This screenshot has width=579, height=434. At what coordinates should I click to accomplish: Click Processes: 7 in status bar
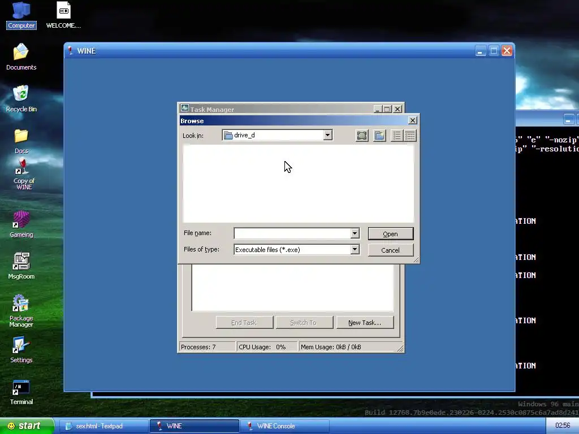207,347
